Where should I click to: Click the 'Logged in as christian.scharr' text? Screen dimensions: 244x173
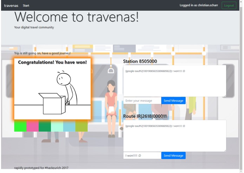click(199, 5)
